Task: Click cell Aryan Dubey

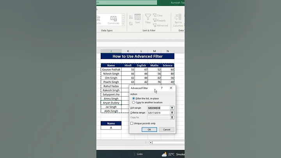Action: pyautogui.click(x=111, y=103)
